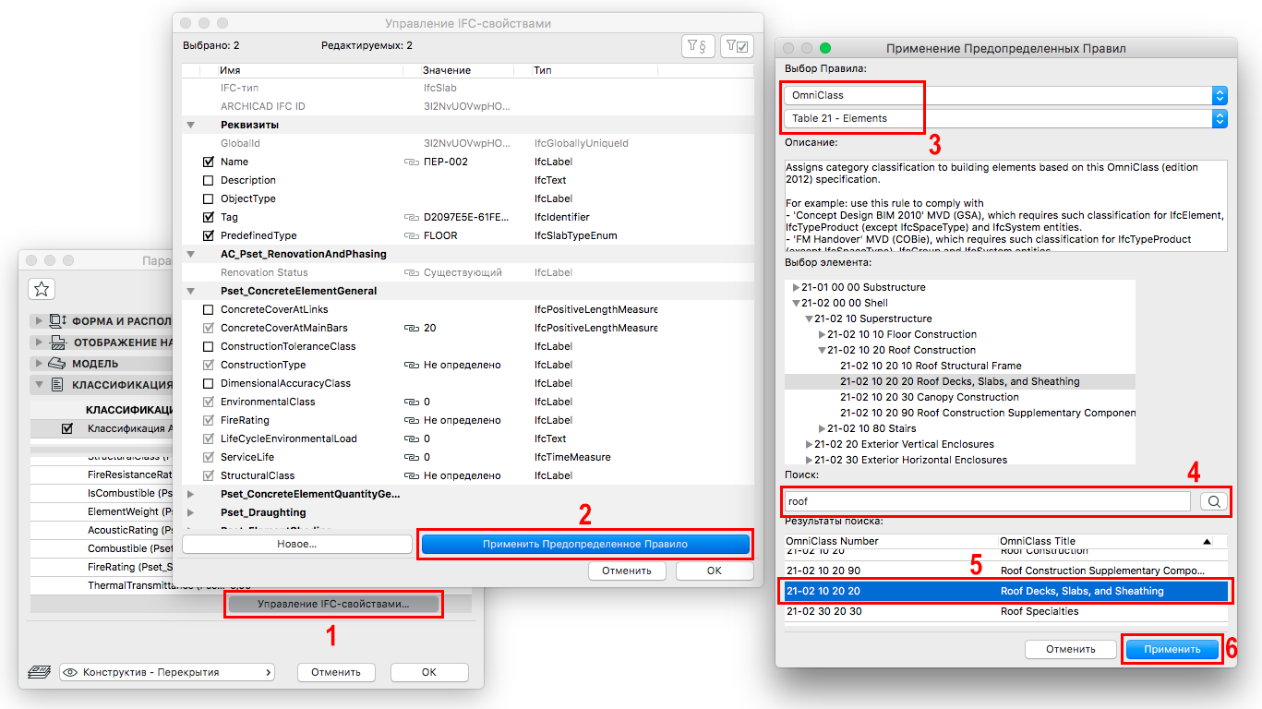Collapse the Реквизиты group
The width and height of the screenshot is (1262, 709).
191,125
